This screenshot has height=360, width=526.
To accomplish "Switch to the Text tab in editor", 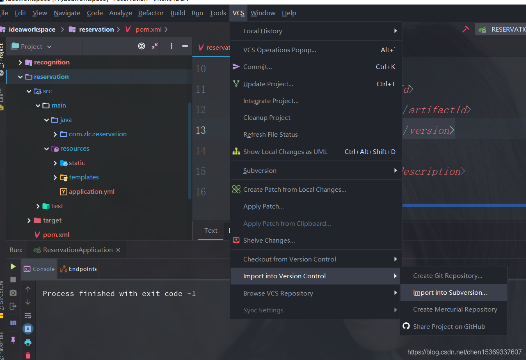I will click(211, 231).
